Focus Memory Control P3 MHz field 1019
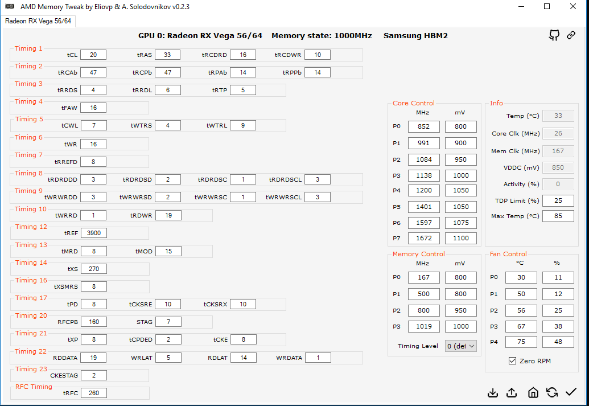The height and width of the screenshot is (406, 589). point(424,327)
